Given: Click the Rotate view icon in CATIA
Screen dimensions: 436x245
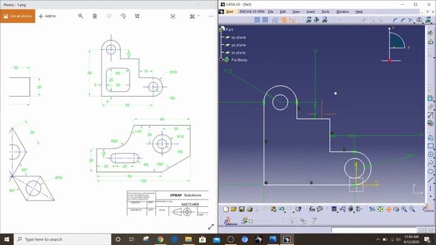Looking at the screenshot, I should pyautogui.click(x=396, y=209).
